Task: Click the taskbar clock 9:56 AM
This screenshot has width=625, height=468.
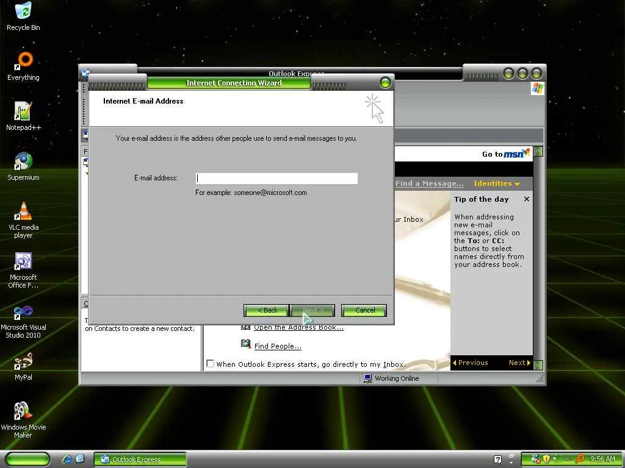Action: coord(602,459)
